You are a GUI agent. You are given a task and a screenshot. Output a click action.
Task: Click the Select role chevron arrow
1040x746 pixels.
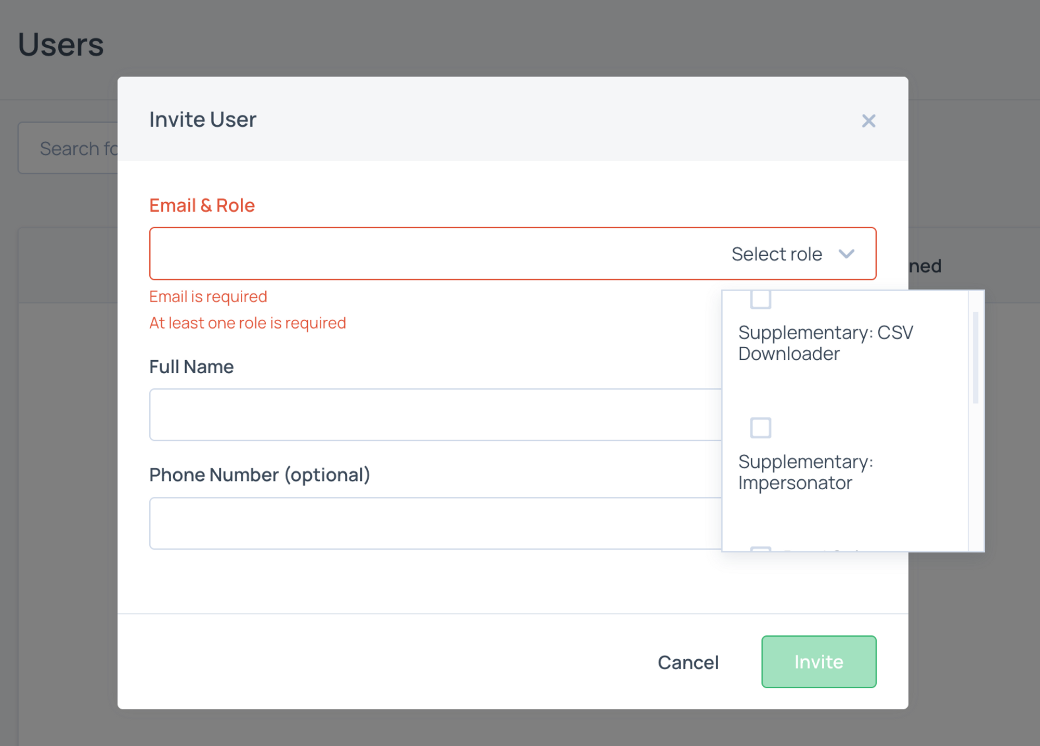coord(847,254)
